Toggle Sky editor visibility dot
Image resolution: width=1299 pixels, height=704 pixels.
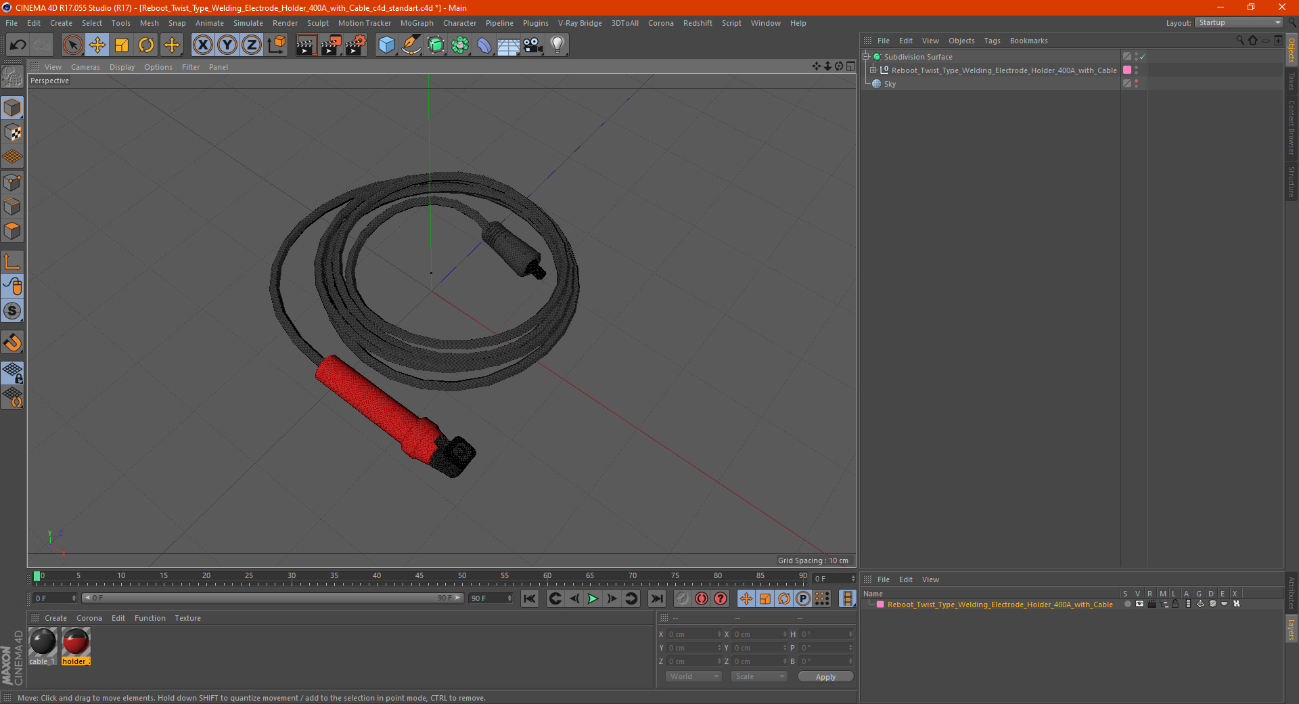click(x=1136, y=81)
